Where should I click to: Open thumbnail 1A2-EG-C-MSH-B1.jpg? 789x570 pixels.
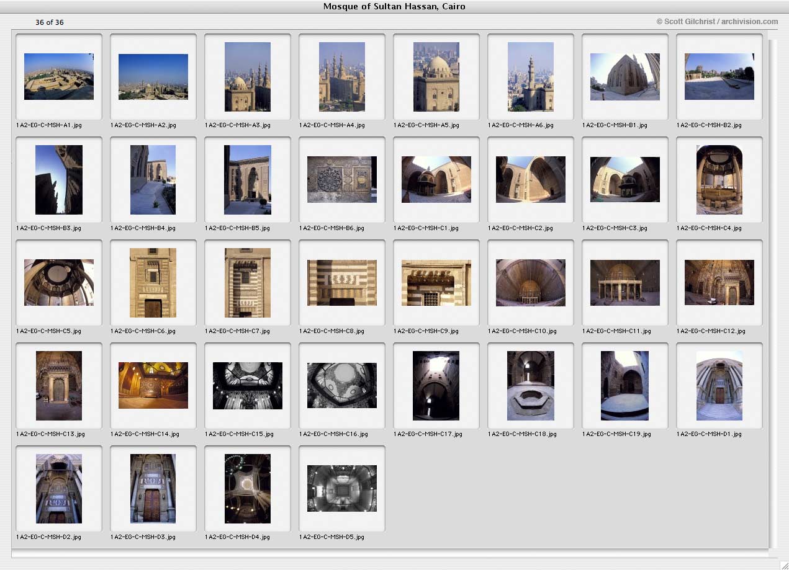click(x=625, y=77)
